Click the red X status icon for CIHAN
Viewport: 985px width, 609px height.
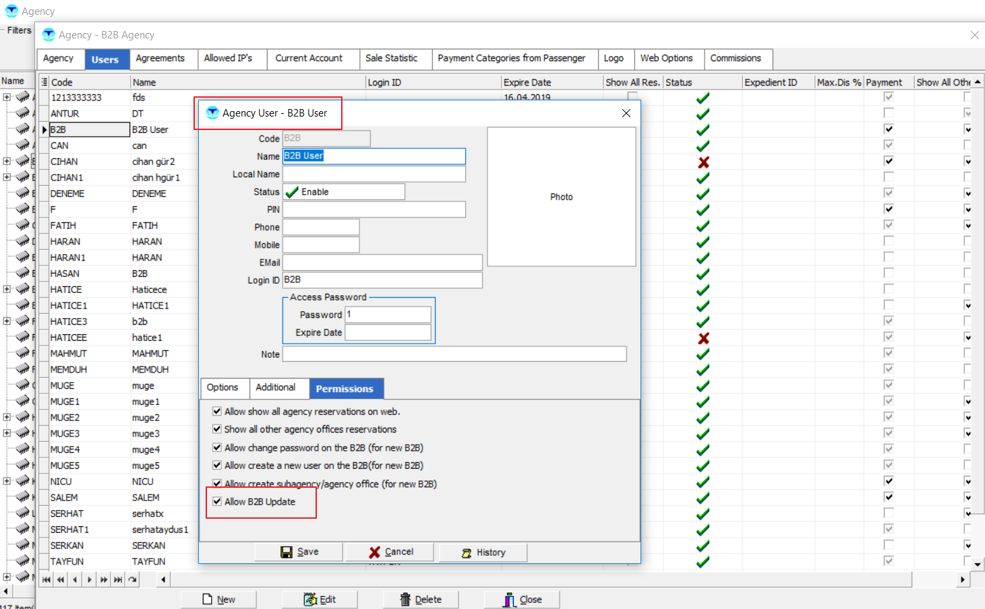703,162
